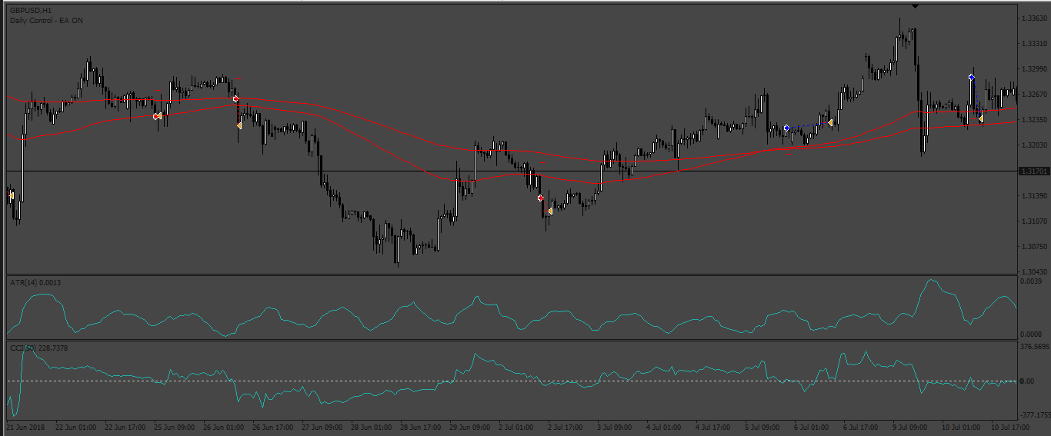Click yellow close arrow after 6 Jul 01:00
This screenshot has width=1051, height=436.
point(831,122)
